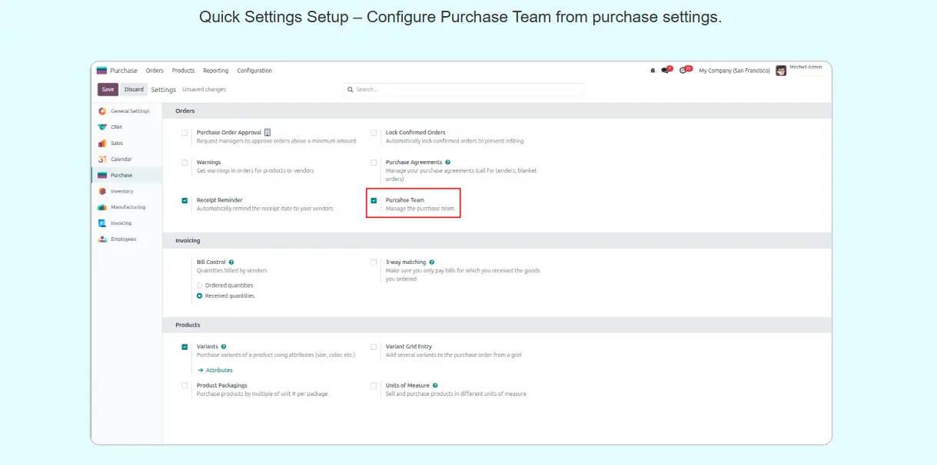Open the Configuration dropdown menu
Viewport: 937px width, 465px height.
[254, 71]
